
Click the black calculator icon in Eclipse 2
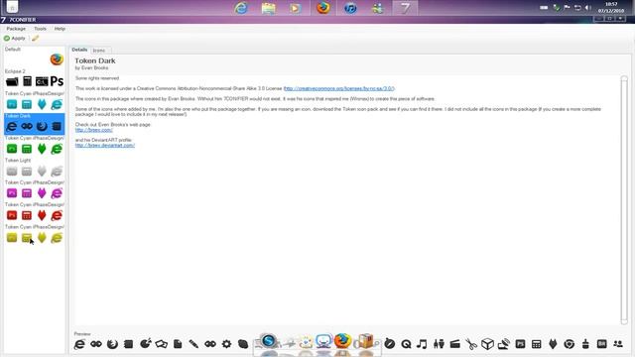coord(27,81)
